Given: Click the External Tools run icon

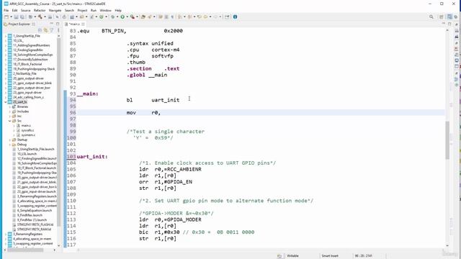Looking at the screenshot, I should pos(133,17).
